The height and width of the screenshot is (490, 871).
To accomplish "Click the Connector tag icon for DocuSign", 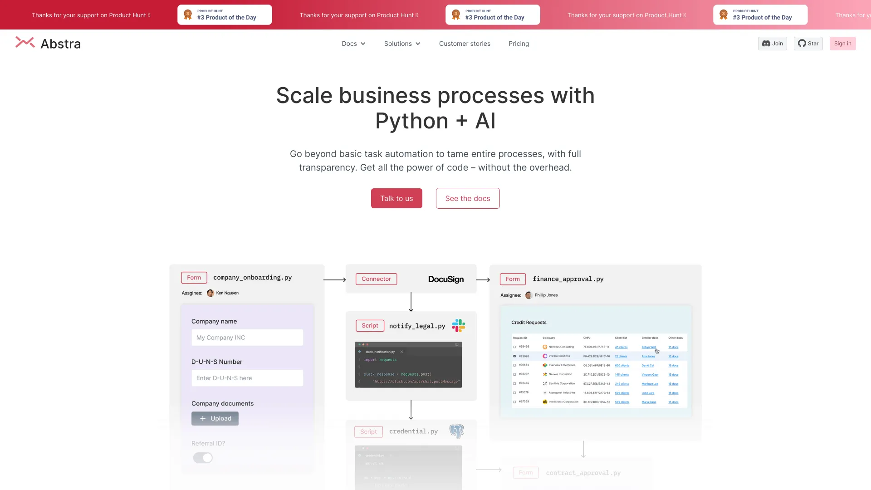I will 376,279.
